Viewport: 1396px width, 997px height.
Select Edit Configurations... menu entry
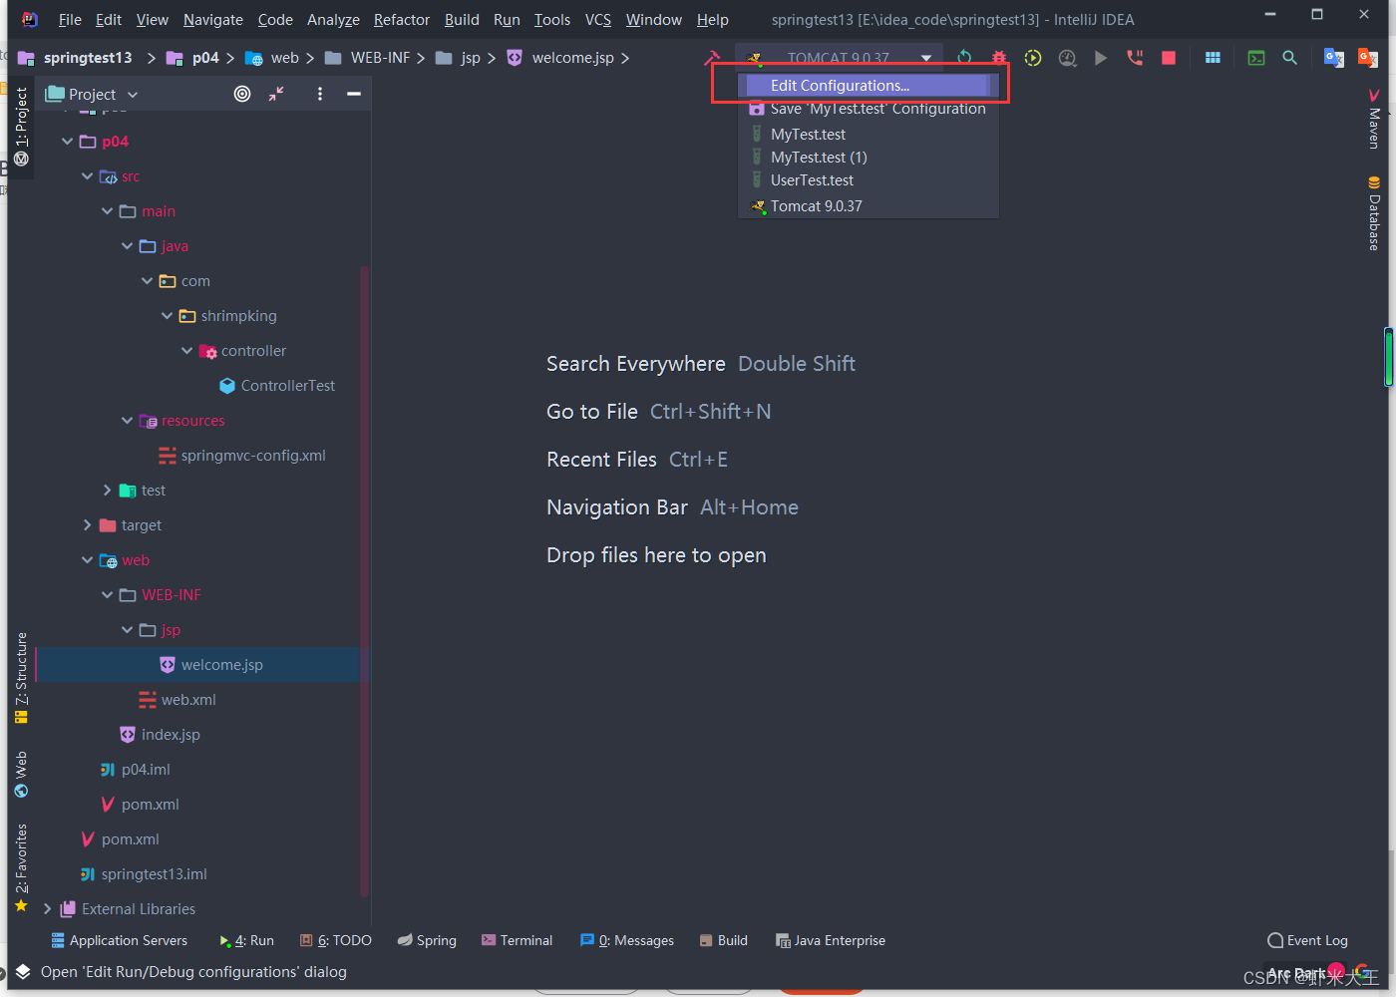(868, 86)
